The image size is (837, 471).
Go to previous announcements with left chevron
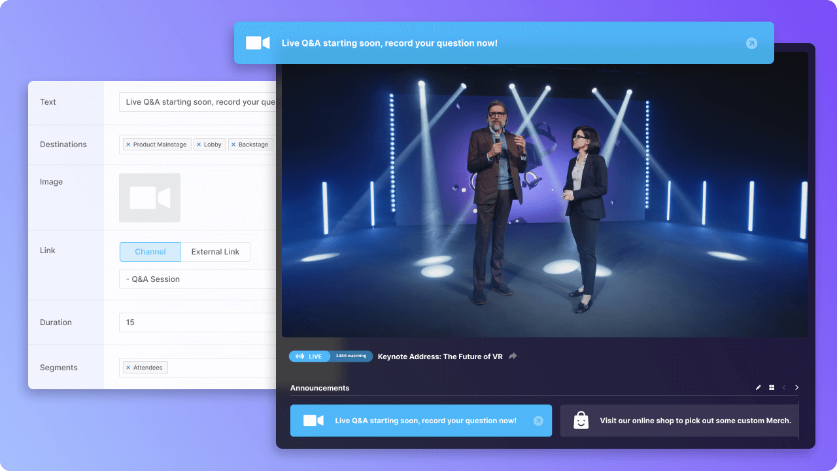(x=784, y=388)
